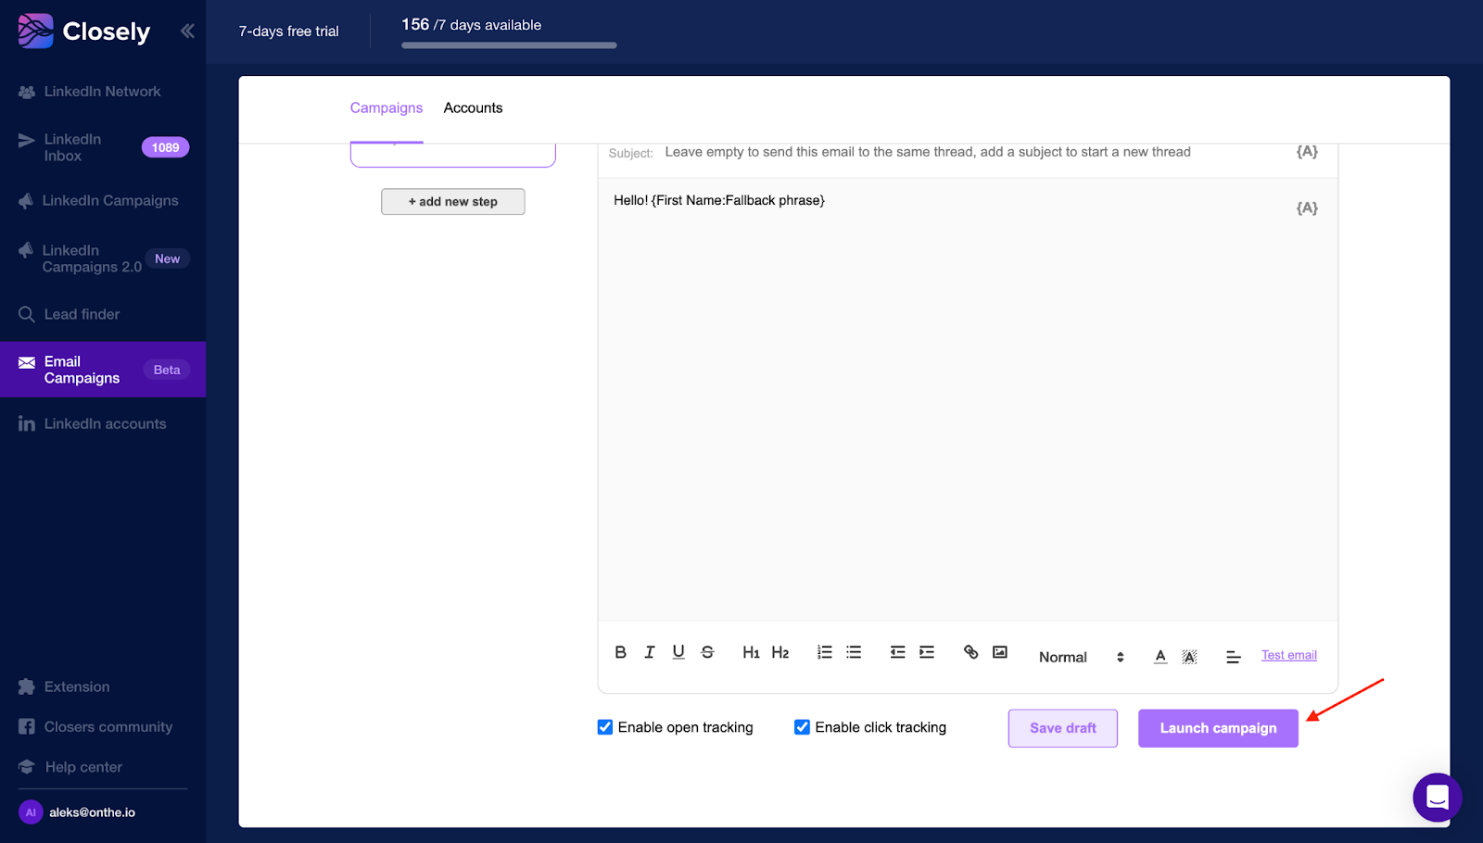Select Email Campaigns in the sidebar

pos(103,370)
